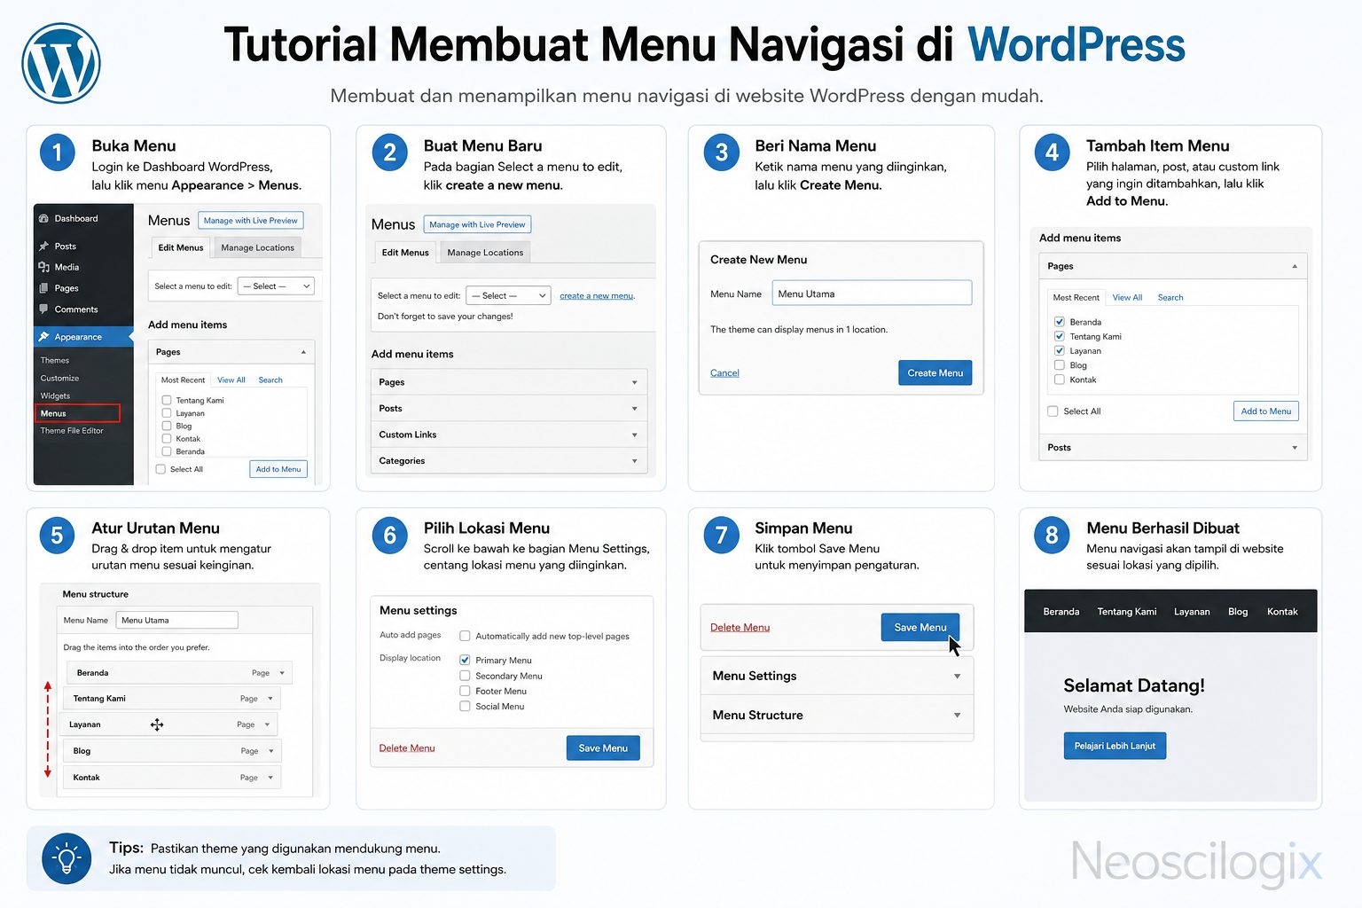Select the Edit Menus tab in Buat Menu Baru panel
Screen dimensions: 1362x908
(405, 253)
